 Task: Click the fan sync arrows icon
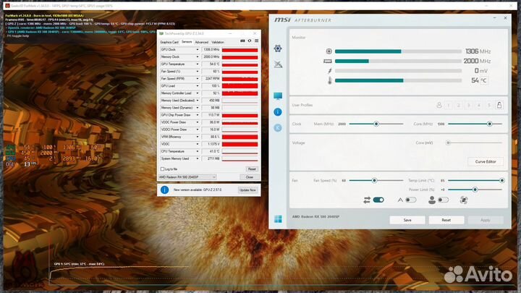pos(367,200)
